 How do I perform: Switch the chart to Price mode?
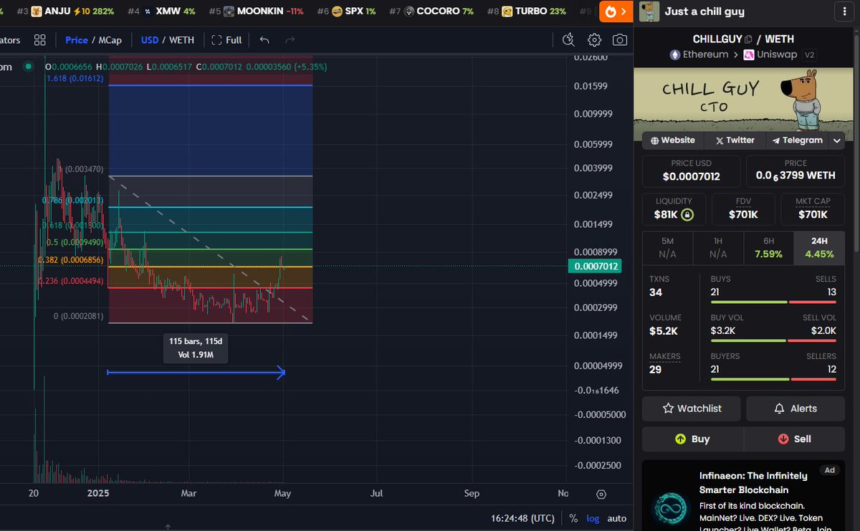(76, 40)
